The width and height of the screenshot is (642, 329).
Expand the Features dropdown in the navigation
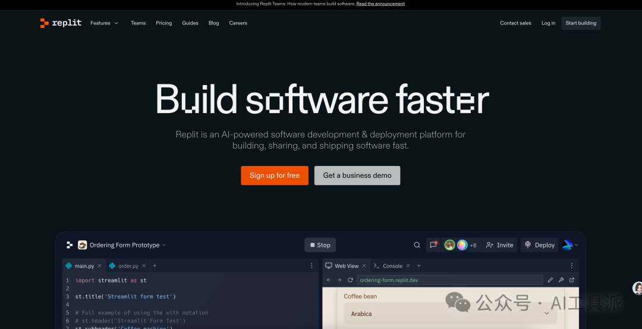(x=105, y=23)
